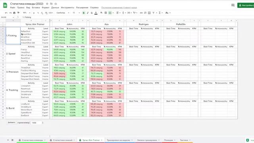Undo the last action
The width and height of the screenshot is (254, 143).
tap(6, 13)
